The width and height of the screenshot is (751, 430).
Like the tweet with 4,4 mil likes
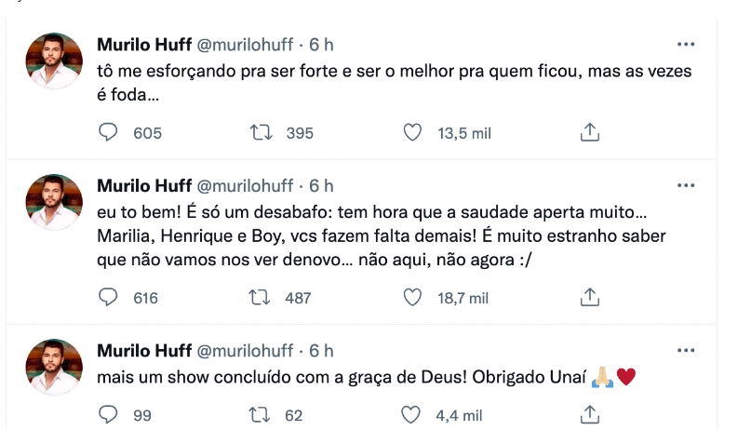coord(412,414)
